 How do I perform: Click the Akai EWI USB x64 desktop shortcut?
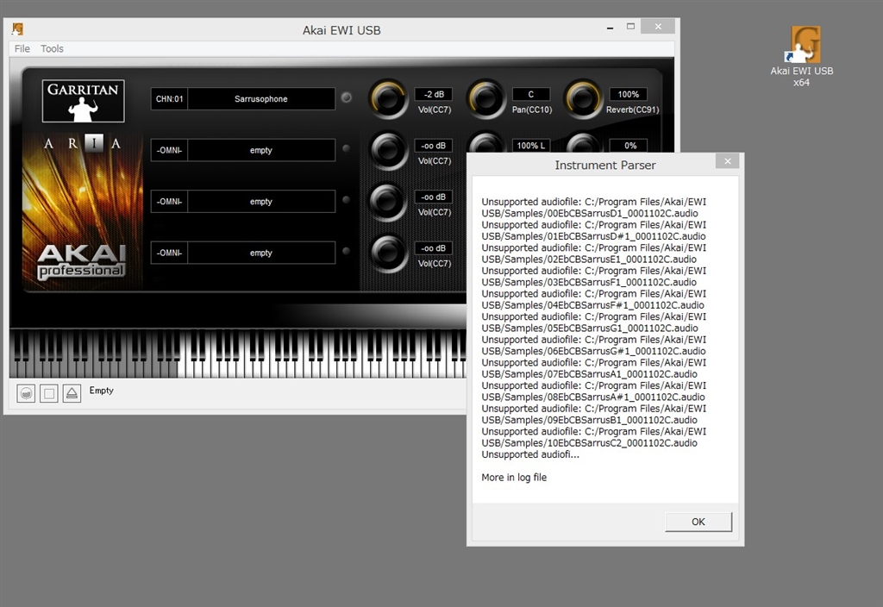click(x=802, y=57)
